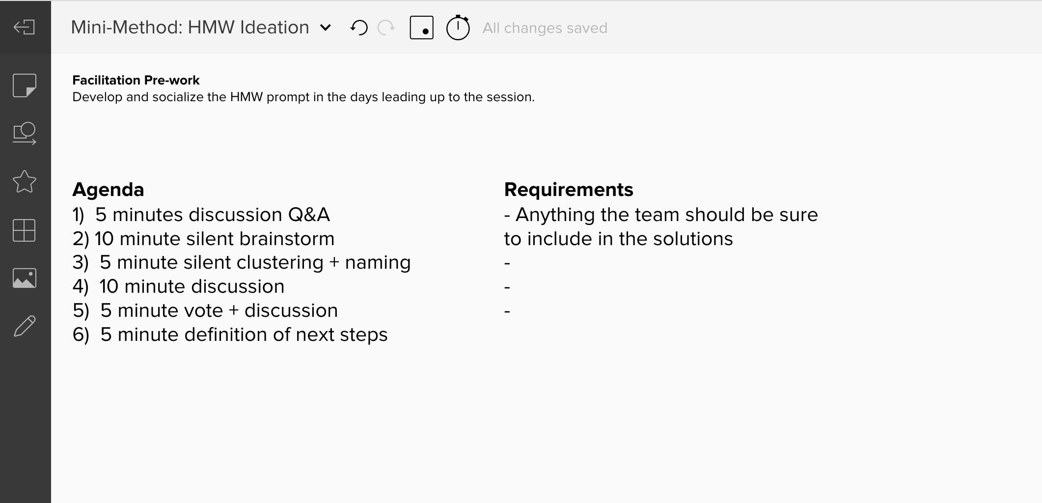Select the Agenda heading text box
The height and width of the screenshot is (503, 1042).
point(108,190)
